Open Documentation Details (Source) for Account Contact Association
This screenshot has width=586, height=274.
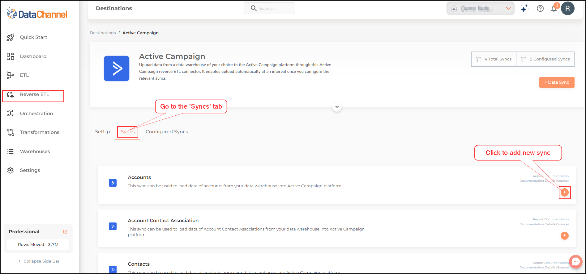544,224
